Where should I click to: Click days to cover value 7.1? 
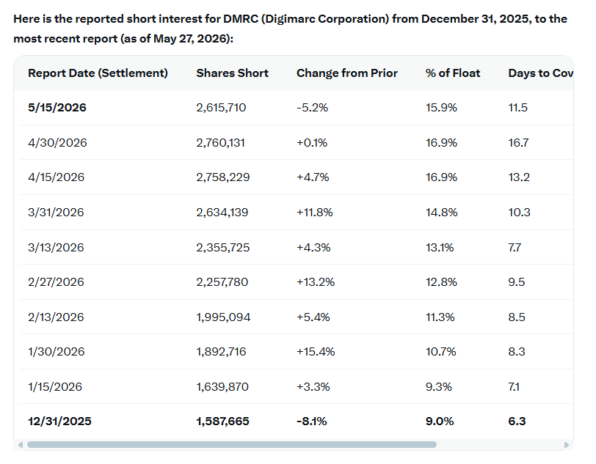point(514,386)
